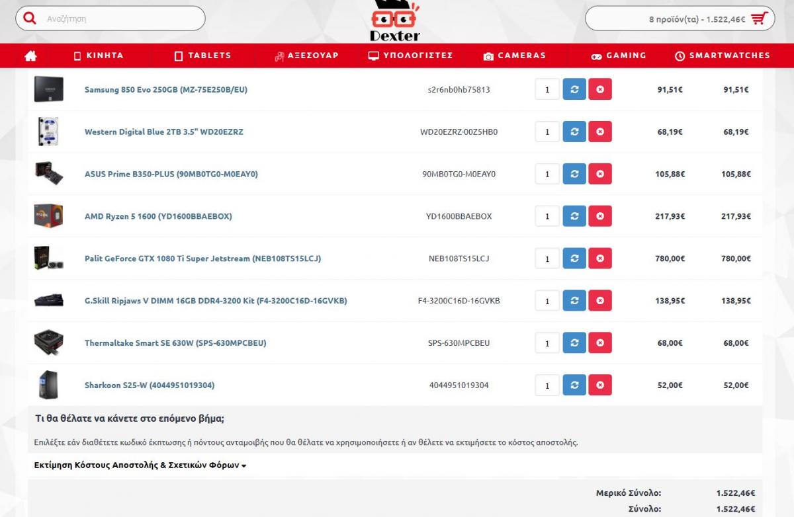Image resolution: width=794 pixels, height=517 pixels.
Task: Open the SMARTWATCHES menu
Action: coord(723,56)
